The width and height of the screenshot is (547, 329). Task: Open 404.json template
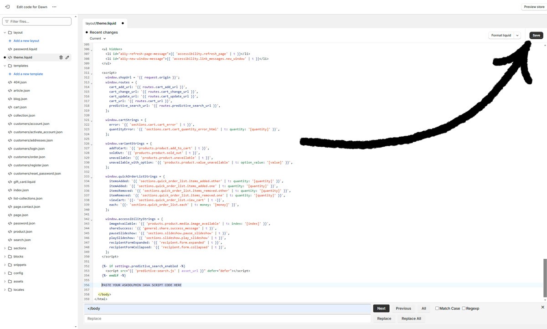point(20,82)
